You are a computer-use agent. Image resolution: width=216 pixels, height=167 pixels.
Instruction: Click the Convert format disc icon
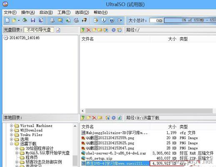[68, 20]
